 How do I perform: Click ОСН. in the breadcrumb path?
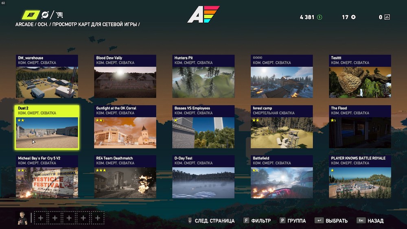pyautogui.click(x=43, y=24)
